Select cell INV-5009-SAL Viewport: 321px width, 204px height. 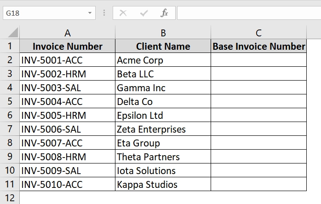pyautogui.click(x=67, y=170)
